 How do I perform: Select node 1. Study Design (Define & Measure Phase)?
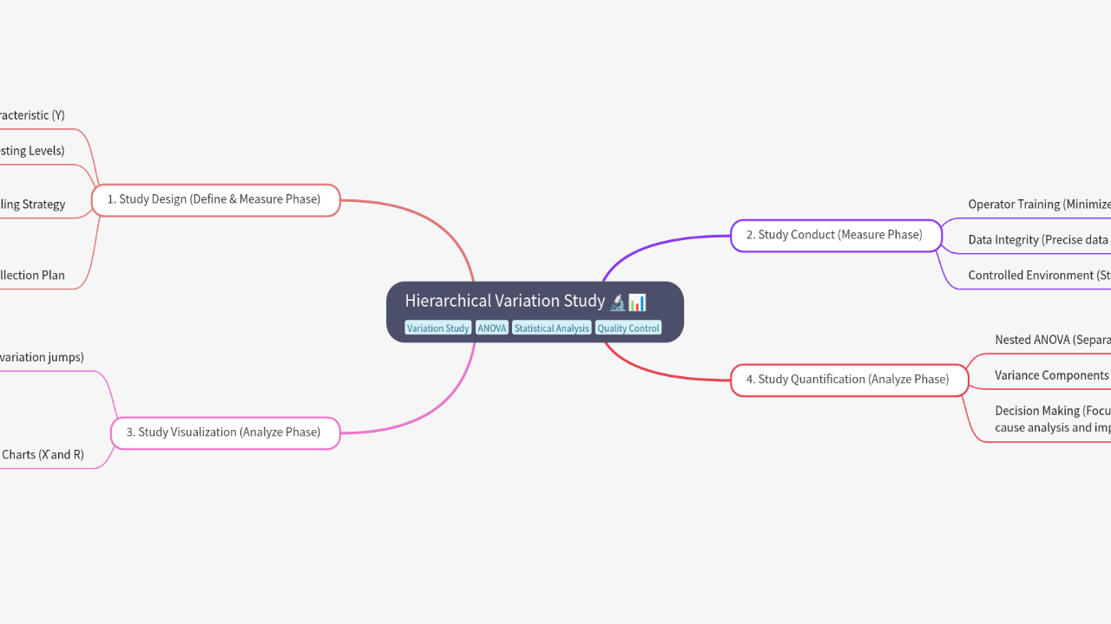(x=215, y=199)
